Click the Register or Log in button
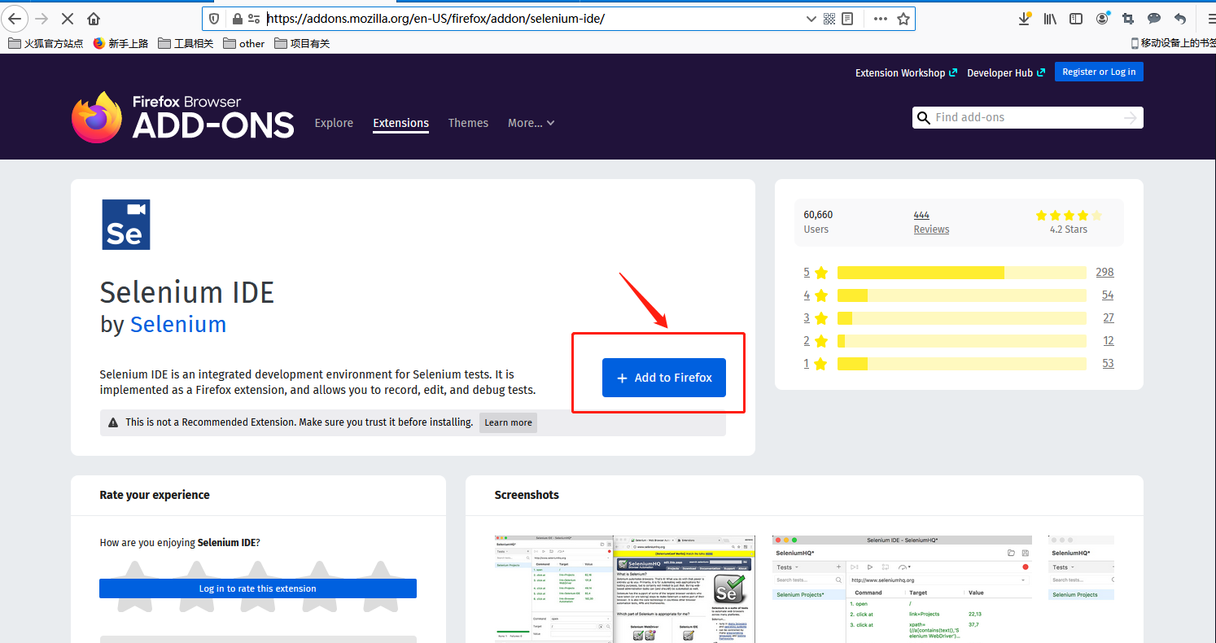This screenshot has width=1216, height=643. tap(1099, 72)
